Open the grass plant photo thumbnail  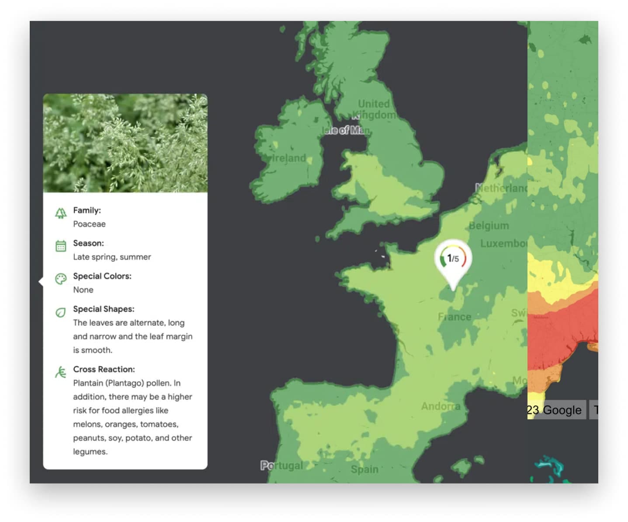point(125,143)
